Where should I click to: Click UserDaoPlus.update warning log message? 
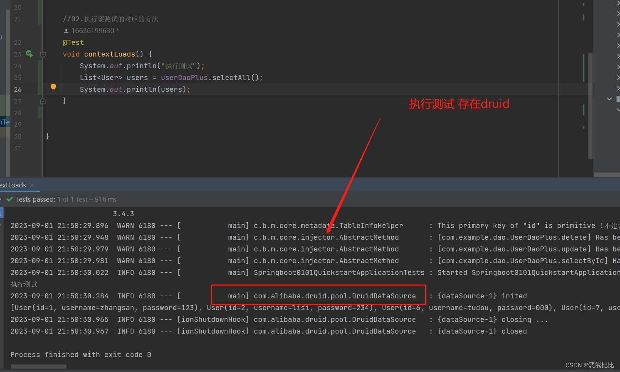pyautogui.click(x=529, y=249)
